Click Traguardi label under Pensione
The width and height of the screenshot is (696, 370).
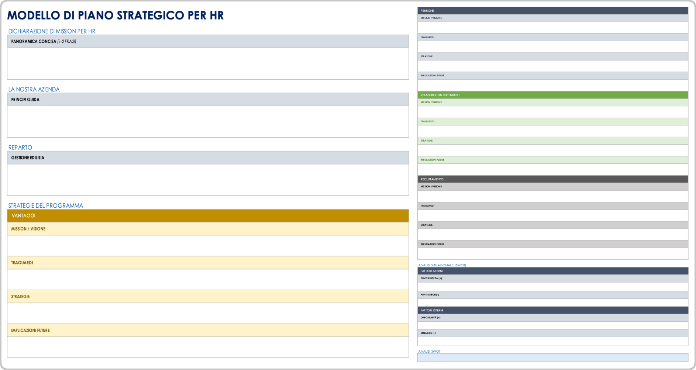(427, 37)
